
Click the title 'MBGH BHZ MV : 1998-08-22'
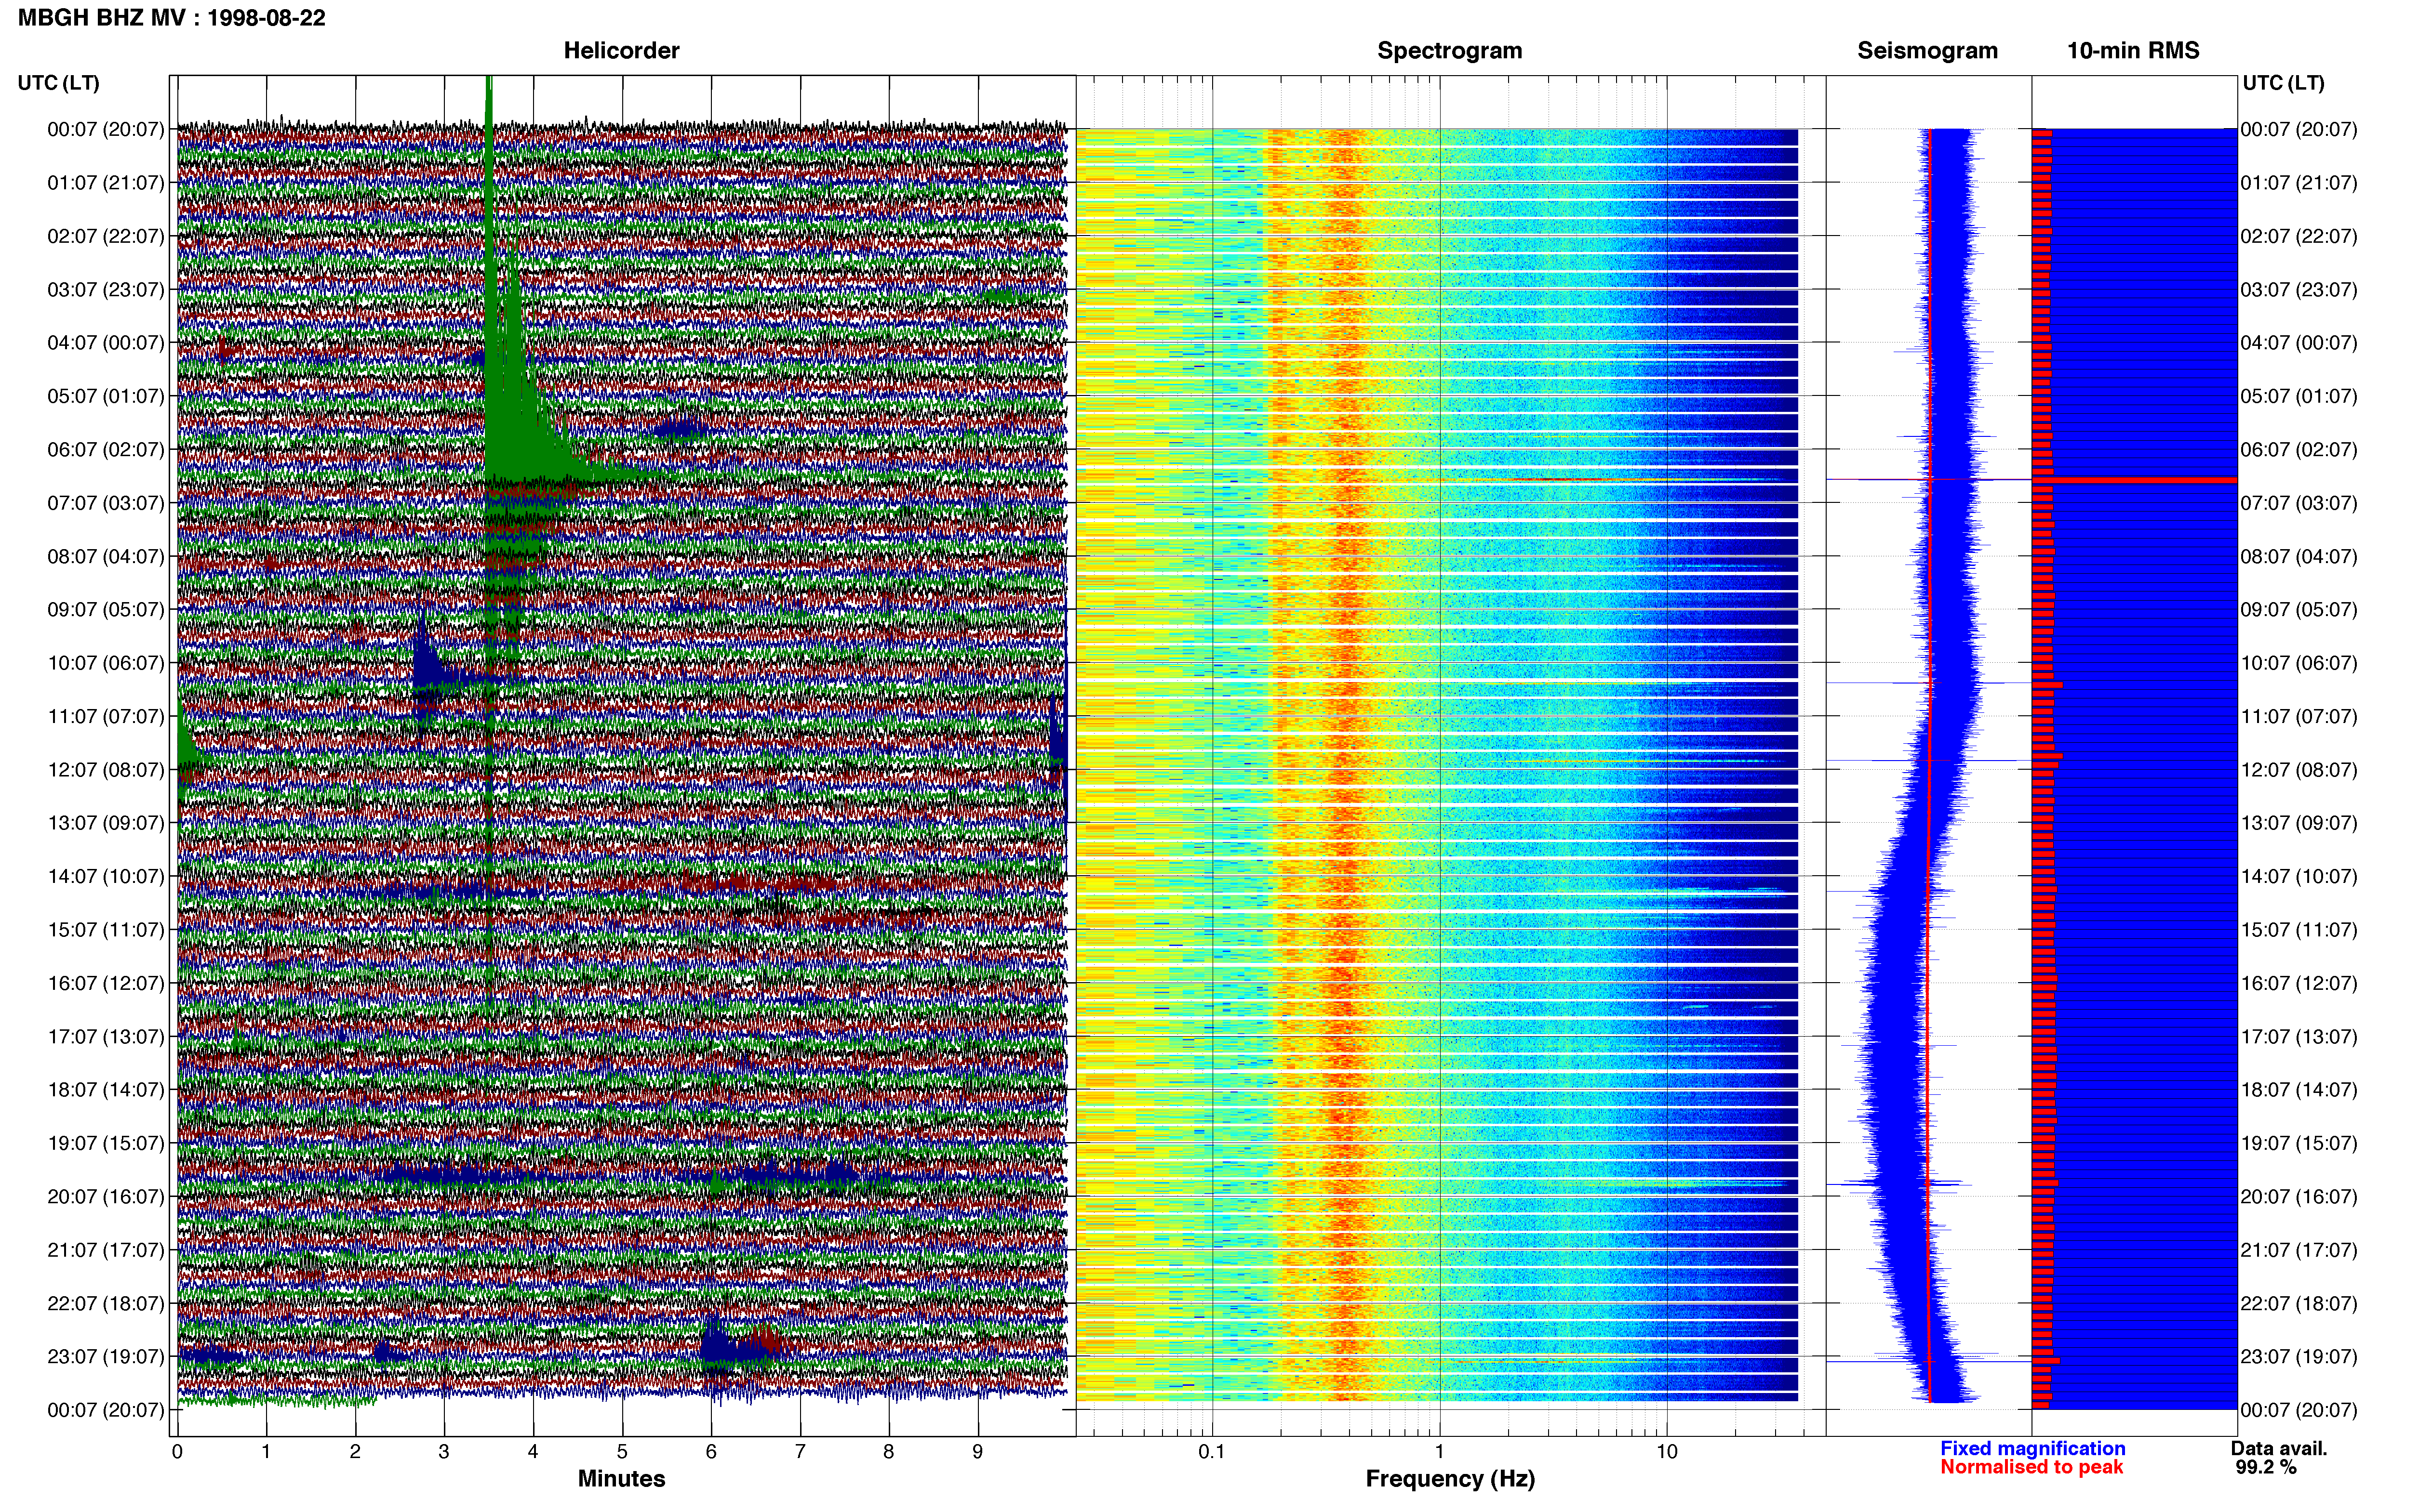point(171,18)
